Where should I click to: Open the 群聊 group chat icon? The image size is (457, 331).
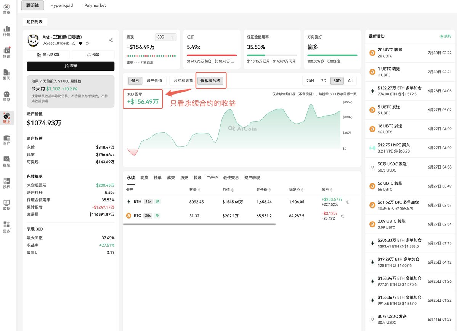click(6, 161)
